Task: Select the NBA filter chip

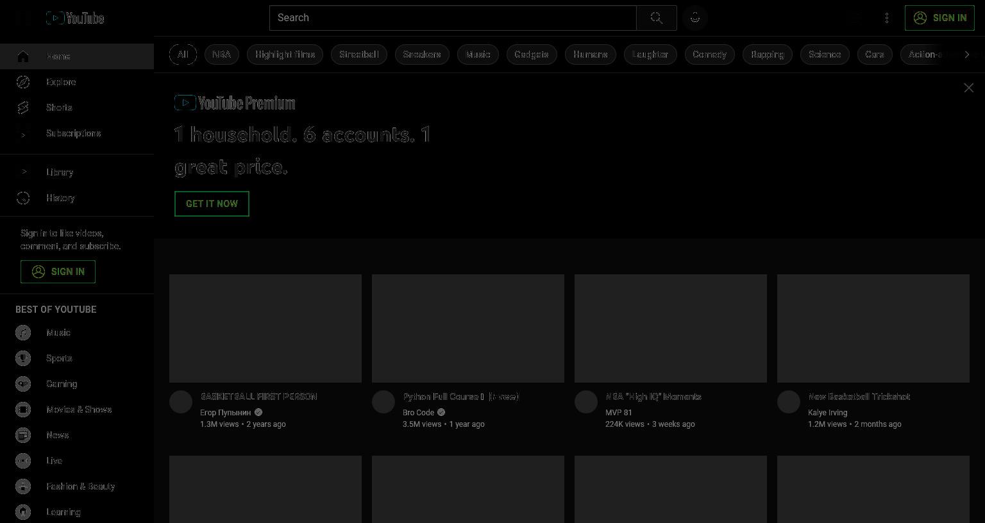Action: pos(222,54)
